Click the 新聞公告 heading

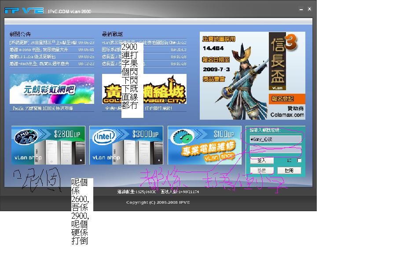click(20, 34)
